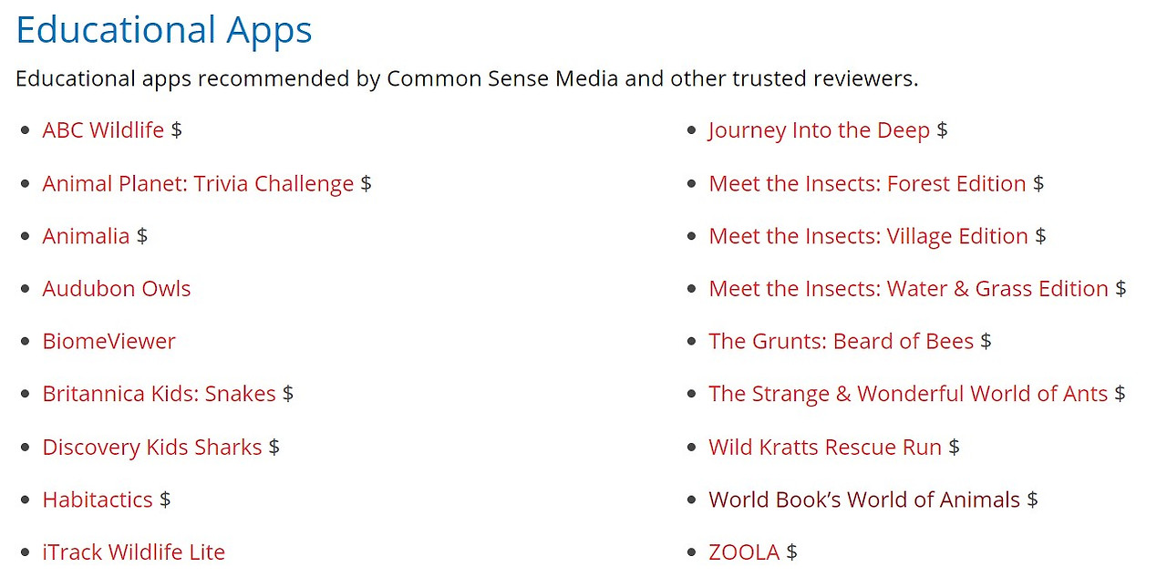Visit World Book's World of Animals link

[864, 500]
